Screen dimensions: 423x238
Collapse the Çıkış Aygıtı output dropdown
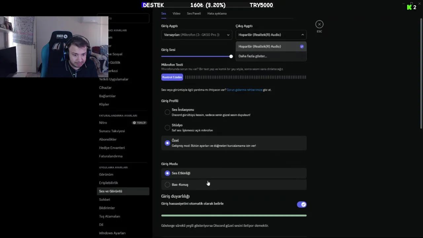coord(271,35)
